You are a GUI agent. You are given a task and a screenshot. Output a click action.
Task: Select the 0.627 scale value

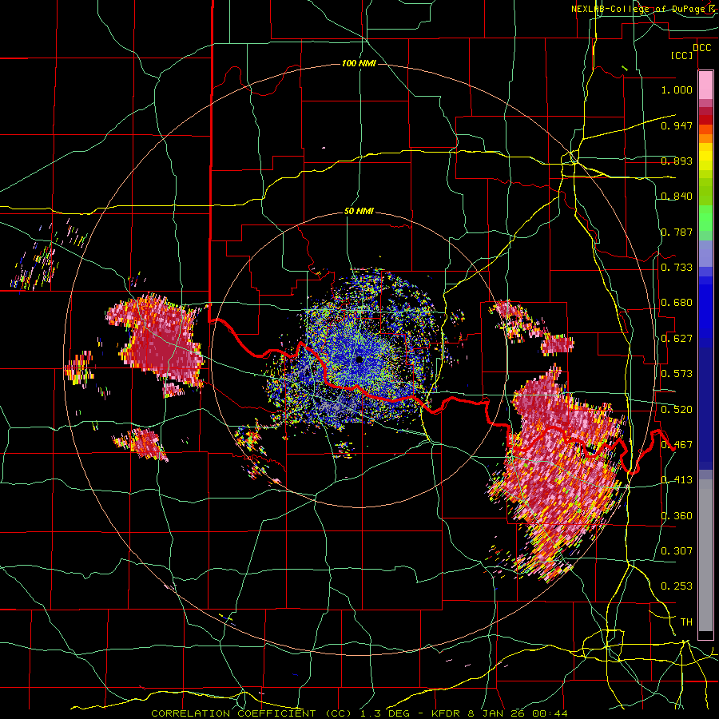click(677, 339)
